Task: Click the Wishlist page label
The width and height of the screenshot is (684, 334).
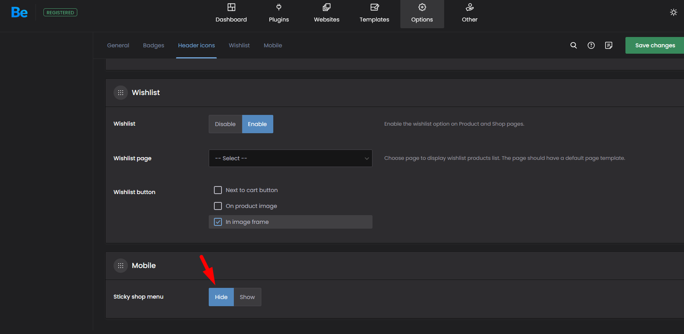Action: [x=132, y=158]
